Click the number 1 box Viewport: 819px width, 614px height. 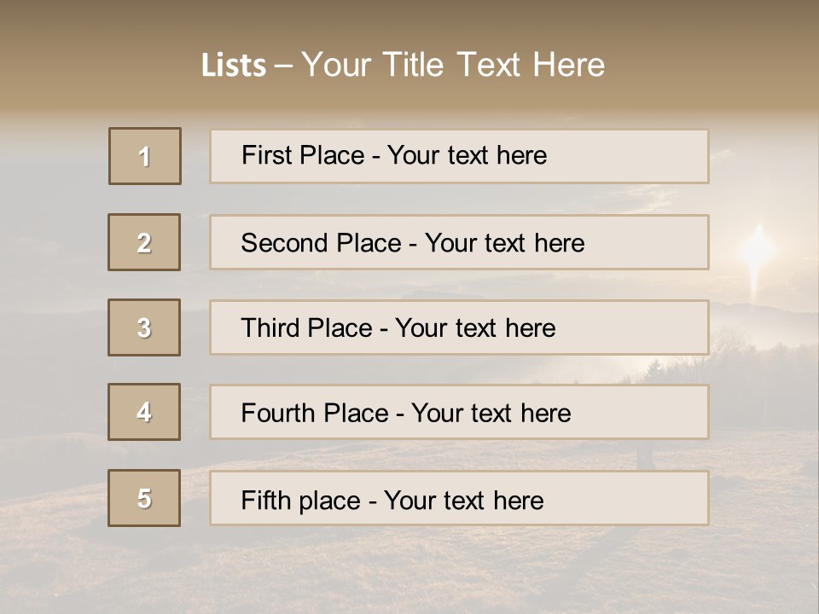click(x=145, y=156)
